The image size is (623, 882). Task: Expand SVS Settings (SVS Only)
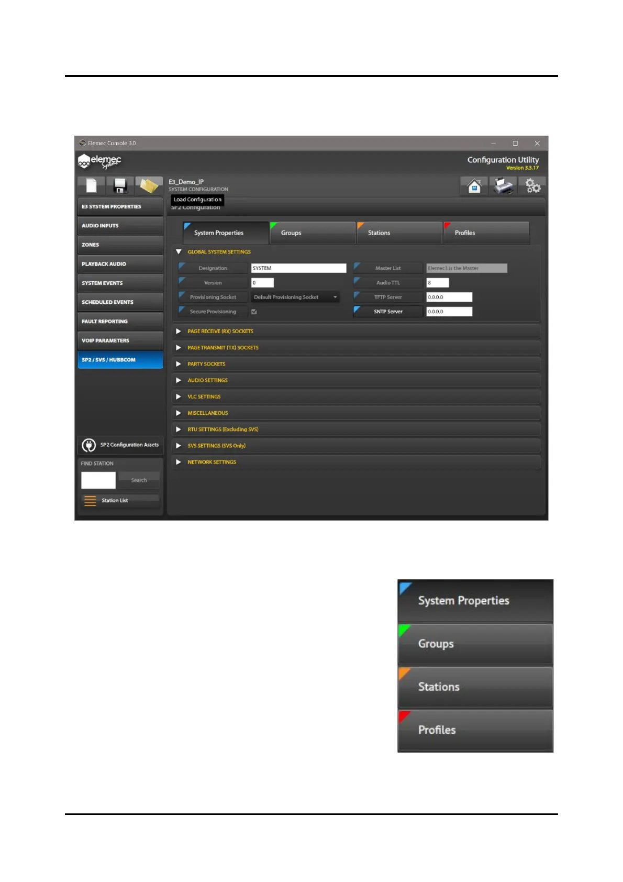pyautogui.click(x=179, y=446)
